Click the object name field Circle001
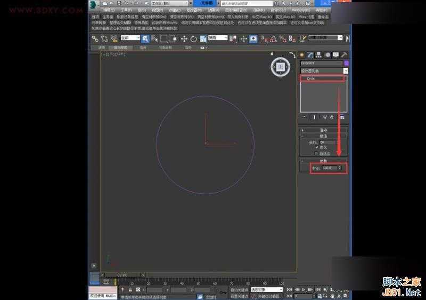Image resolution: width=426 pixels, height=300 pixels. point(322,63)
